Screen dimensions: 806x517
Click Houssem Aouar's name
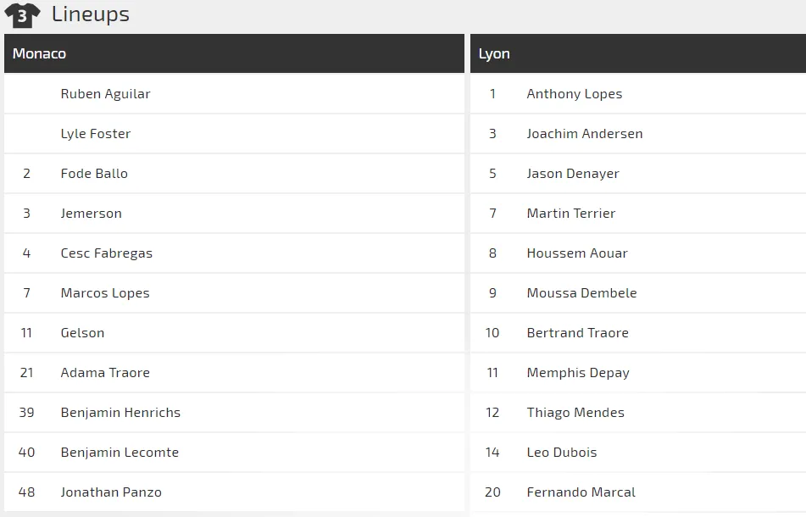(x=577, y=253)
